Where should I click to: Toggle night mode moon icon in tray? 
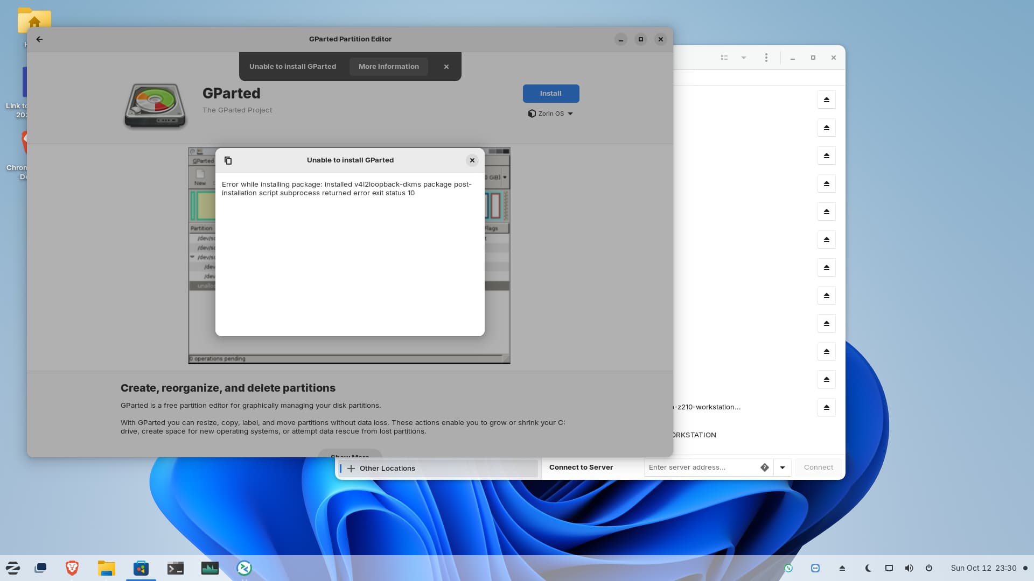868,568
